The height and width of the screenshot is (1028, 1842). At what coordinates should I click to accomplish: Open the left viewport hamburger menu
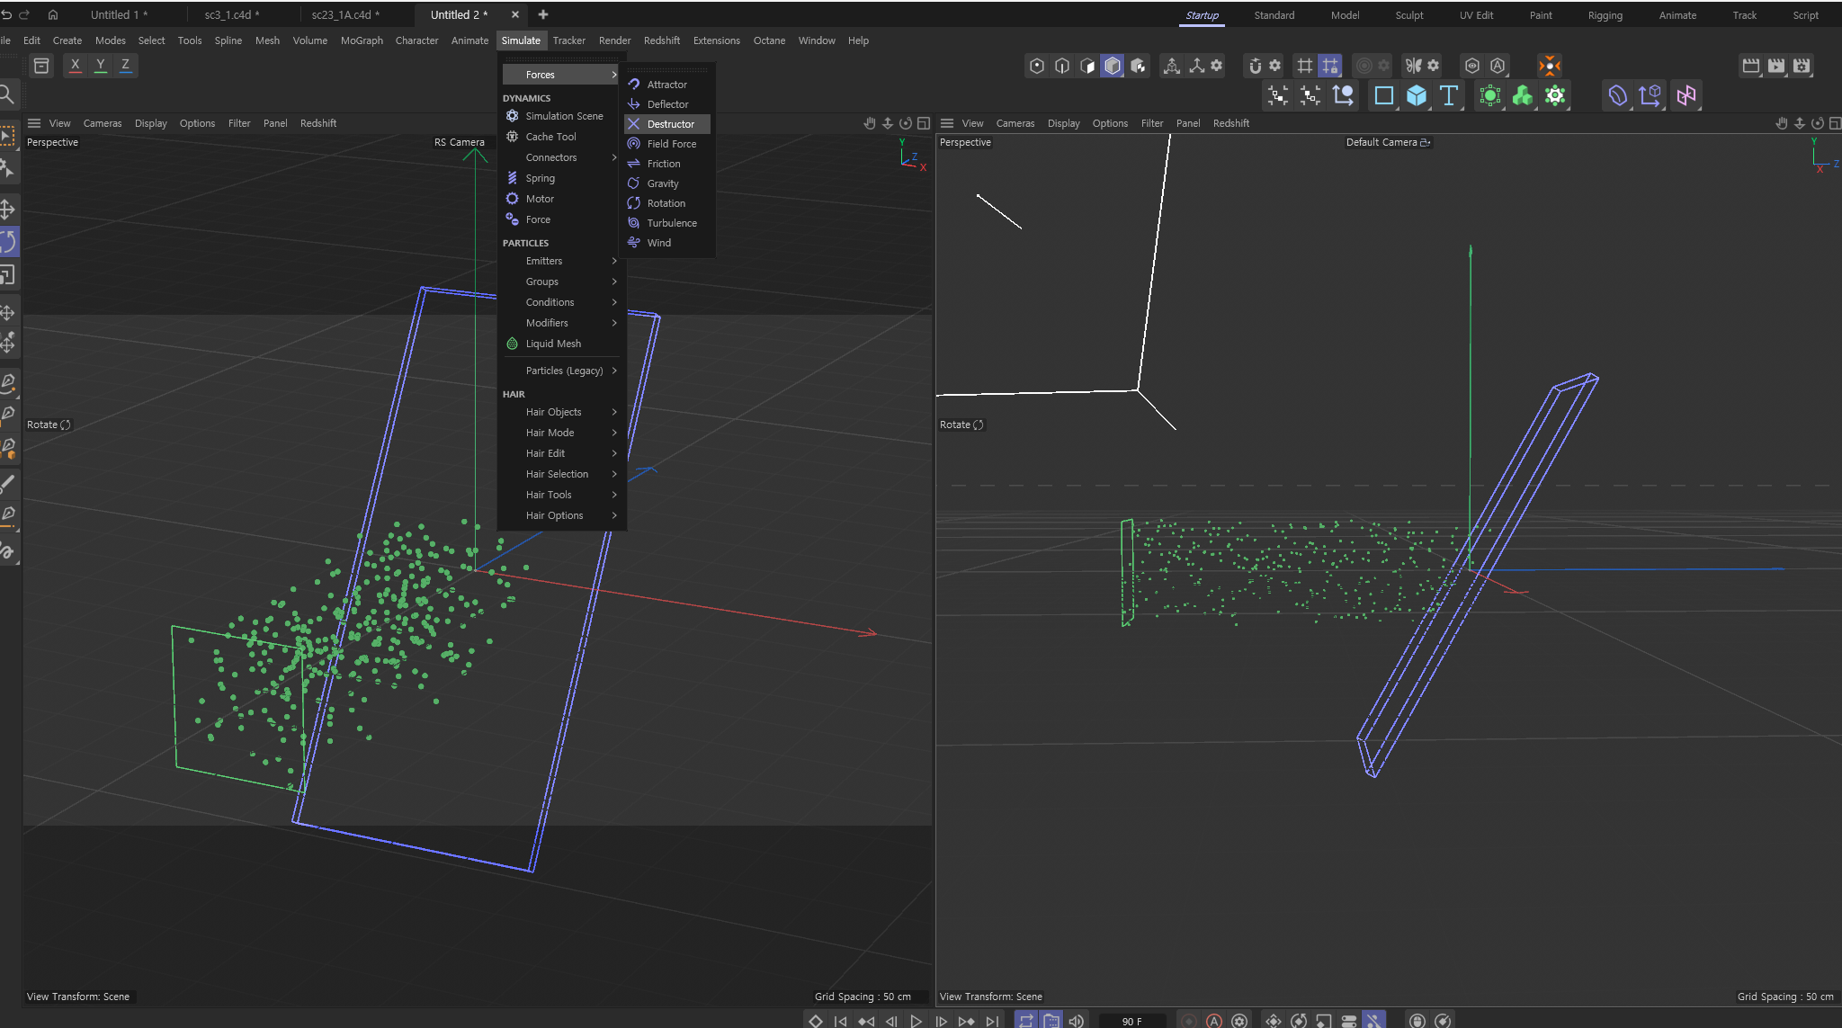click(x=34, y=123)
